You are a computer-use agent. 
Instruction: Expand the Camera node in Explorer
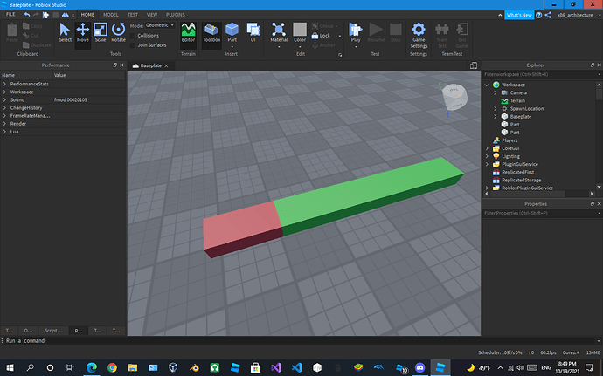point(496,93)
